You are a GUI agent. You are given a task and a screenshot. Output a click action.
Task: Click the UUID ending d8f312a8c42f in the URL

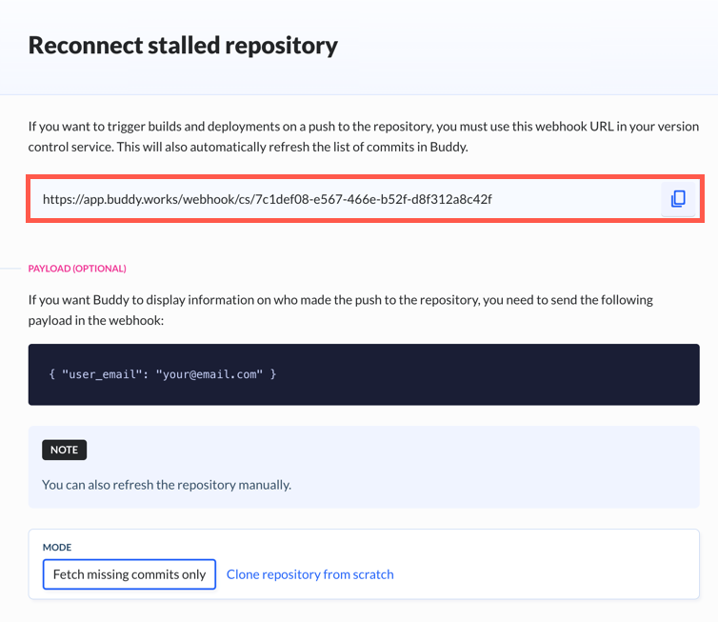click(x=373, y=199)
